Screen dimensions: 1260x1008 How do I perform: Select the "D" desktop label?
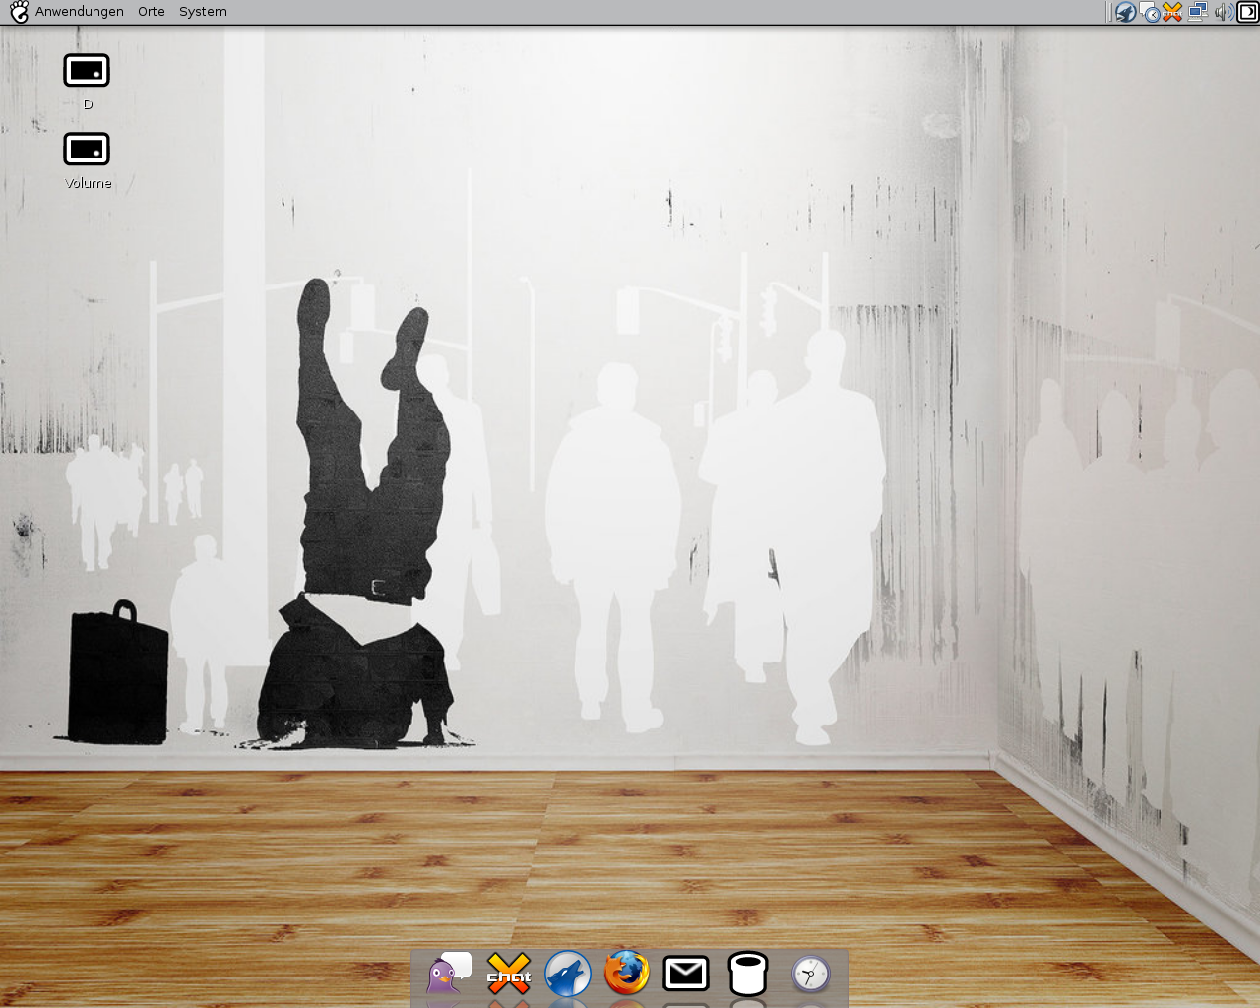tap(88, 104)
